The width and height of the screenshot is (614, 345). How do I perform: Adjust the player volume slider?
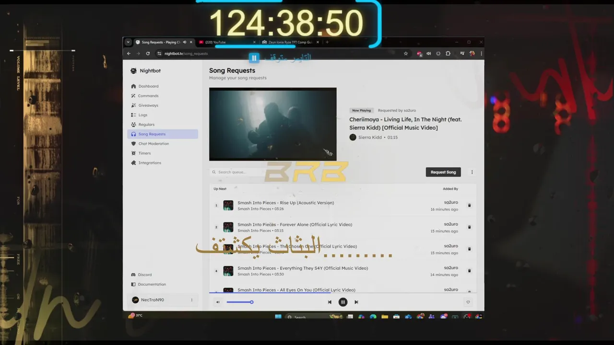click(240, 302)
